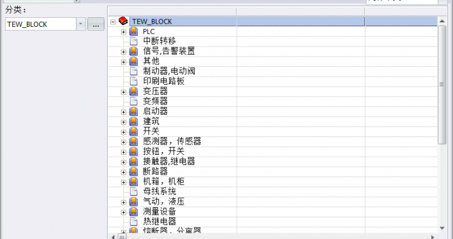Select the 接触器,继电器 row
This screenshot has width=453, height=239.
tap(272, 162)
